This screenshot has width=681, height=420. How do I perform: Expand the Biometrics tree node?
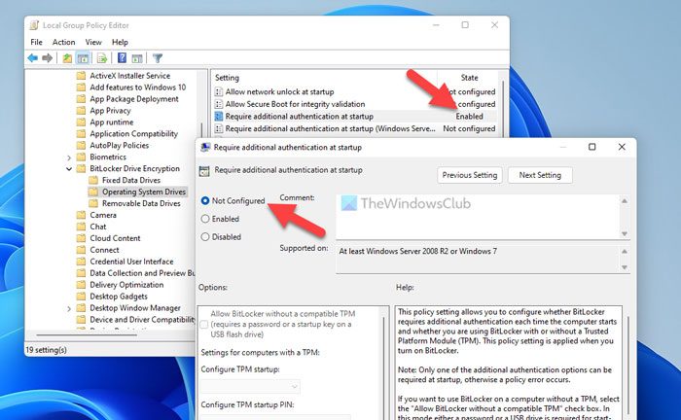point(69,157)
